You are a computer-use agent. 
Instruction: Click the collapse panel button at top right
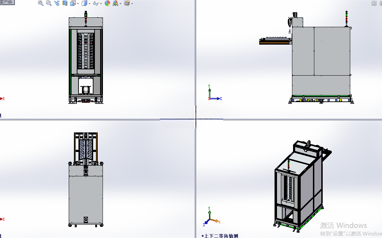pyautogui.click(x=374, y=3)
